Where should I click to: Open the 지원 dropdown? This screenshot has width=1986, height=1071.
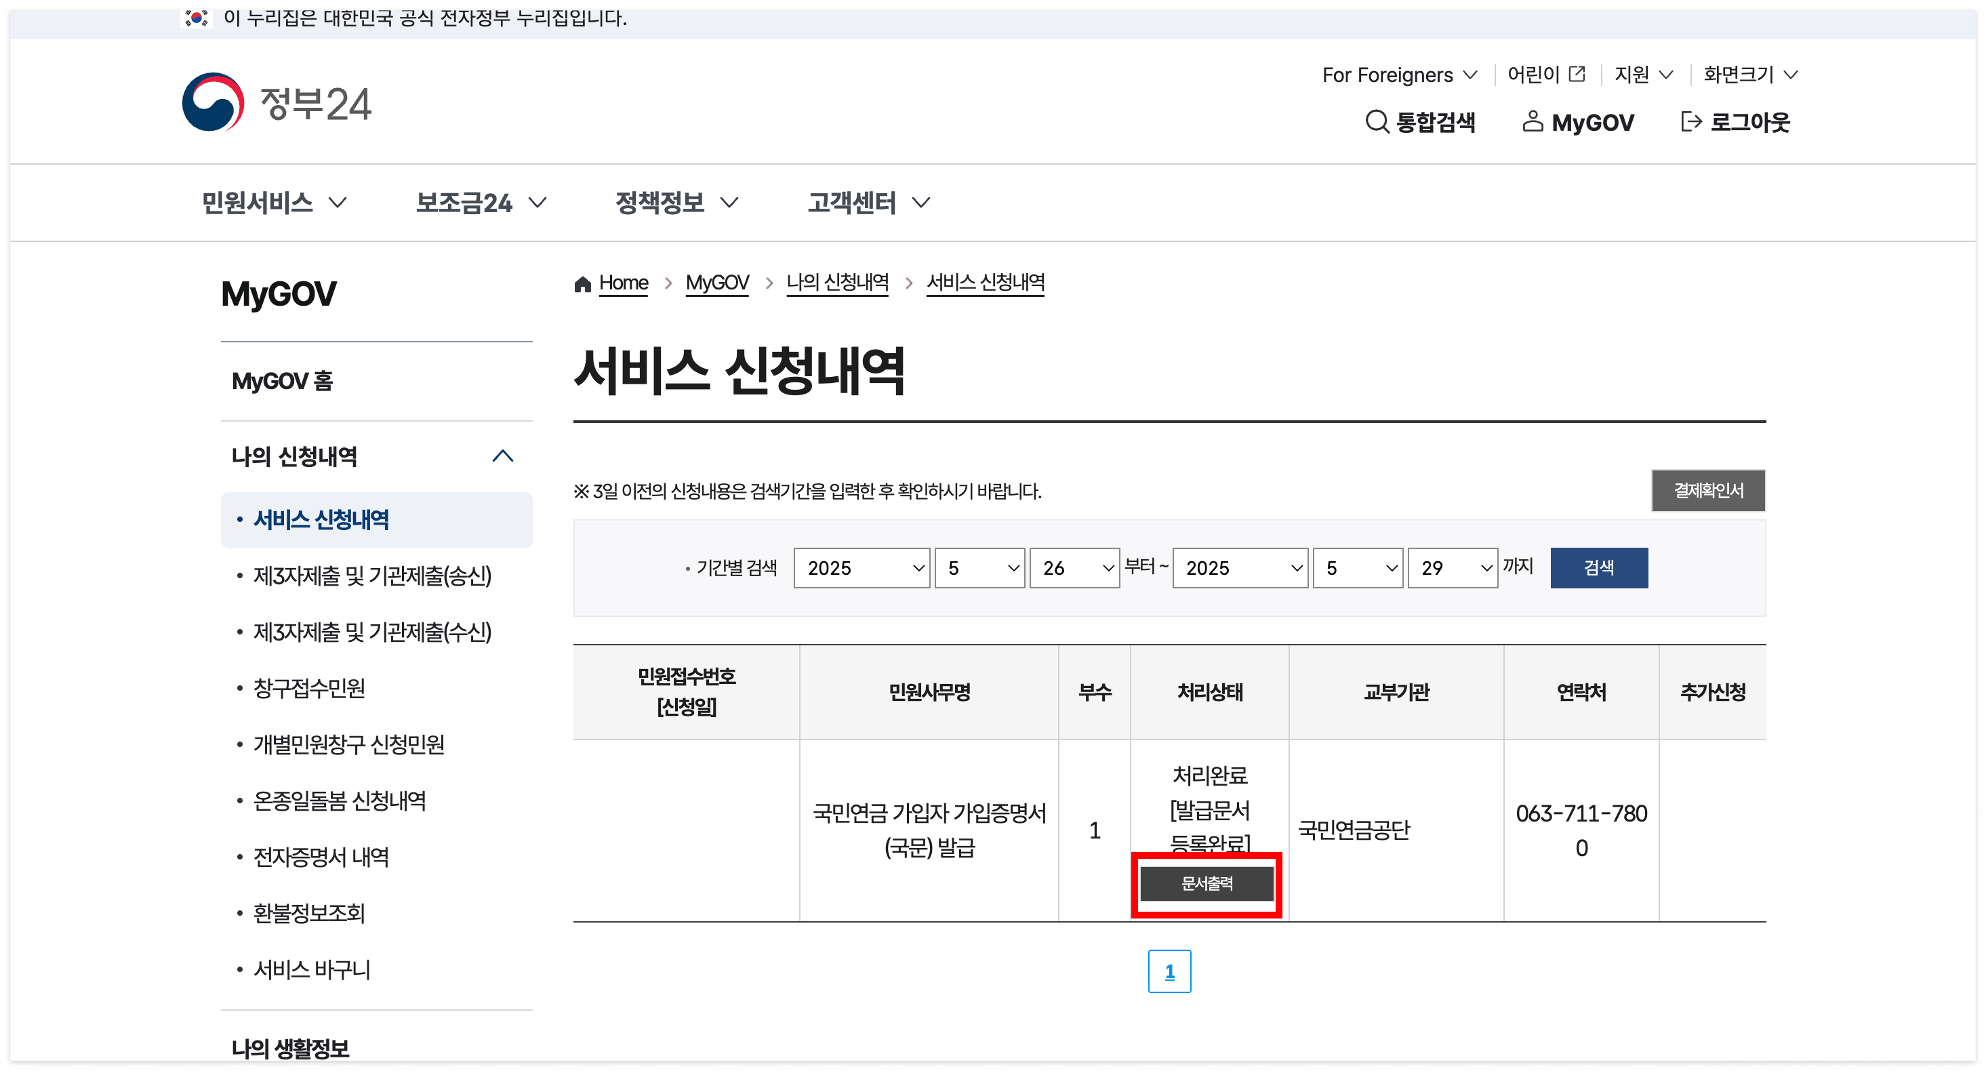click(x=1643, y=74)
